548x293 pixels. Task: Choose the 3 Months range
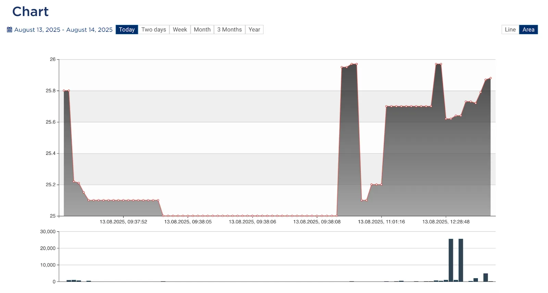pyautogui.click(x=229, y=30)
